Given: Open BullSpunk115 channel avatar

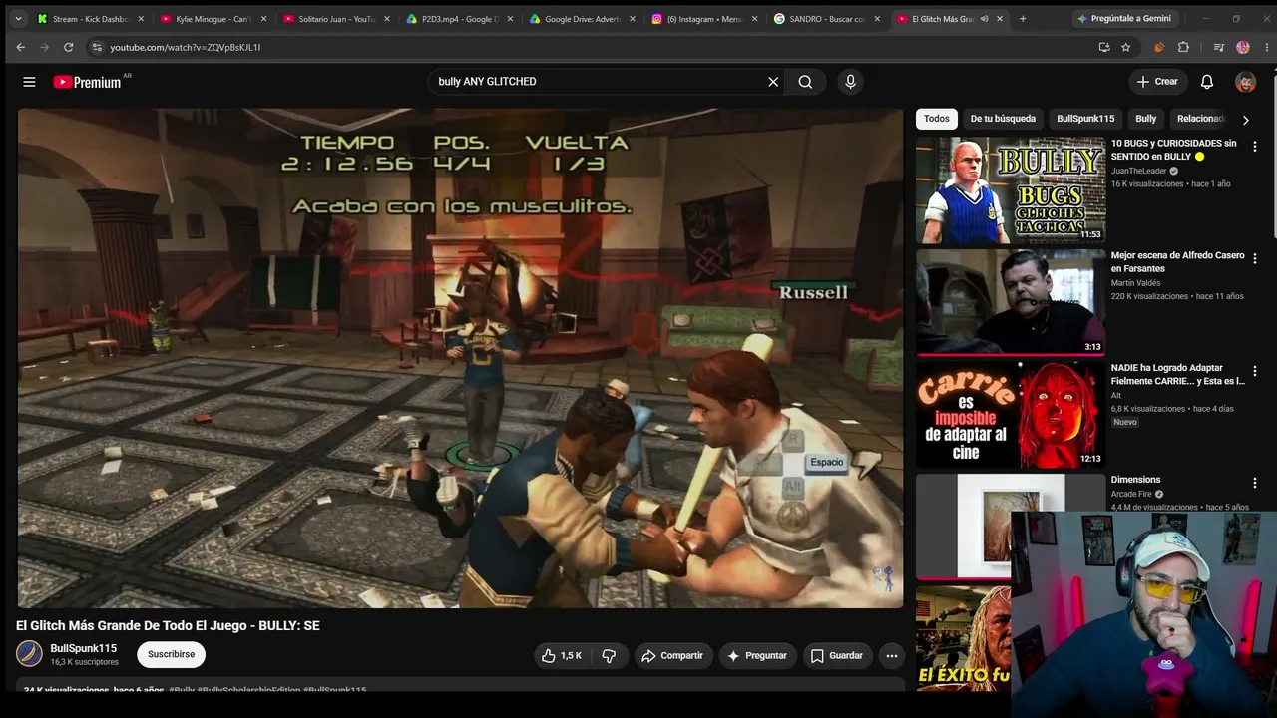Looking at the screenshot, I should click(30, 654).
